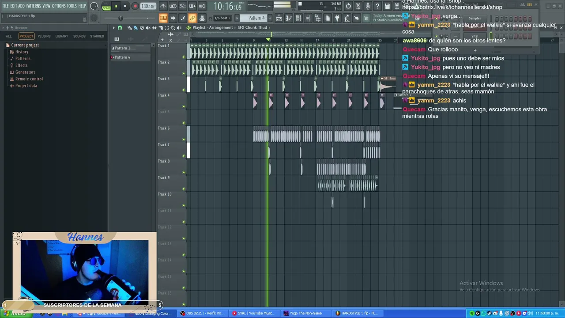Open the PATTERNS menu
The height and width of the screenshot is (318, 565).
34,6
